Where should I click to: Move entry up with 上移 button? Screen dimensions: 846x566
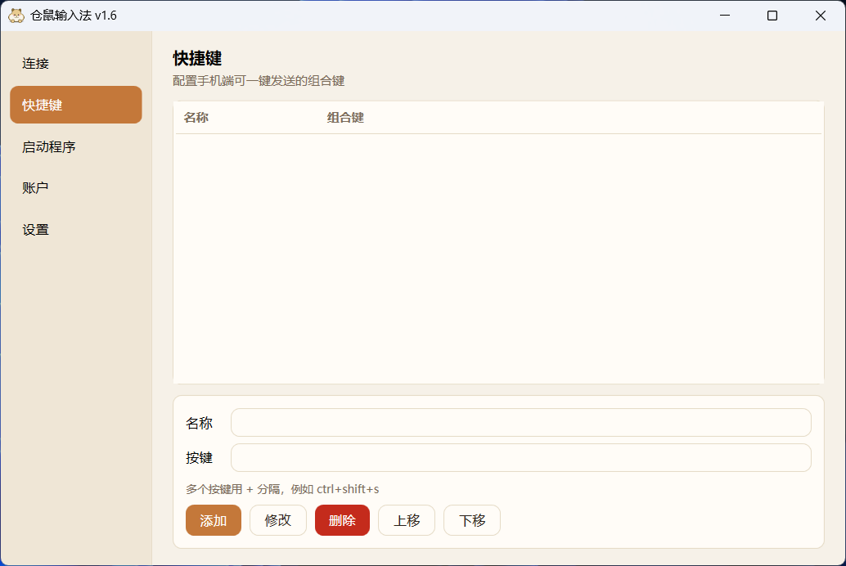pos(407,520)
